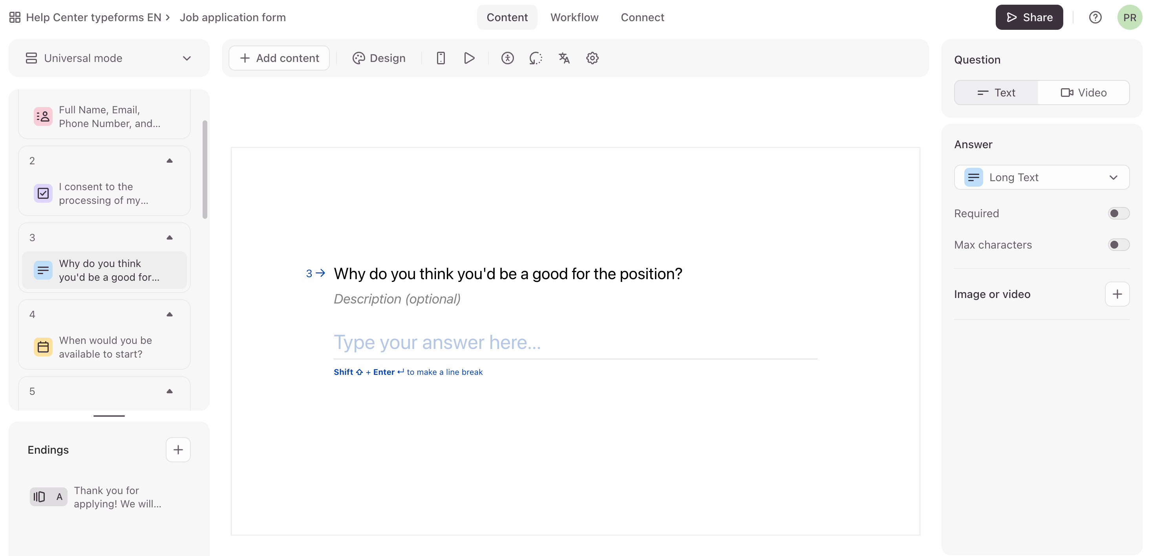1152x556 pixels.
Task: Click the Add content button
Action: [x=279, y=58]
